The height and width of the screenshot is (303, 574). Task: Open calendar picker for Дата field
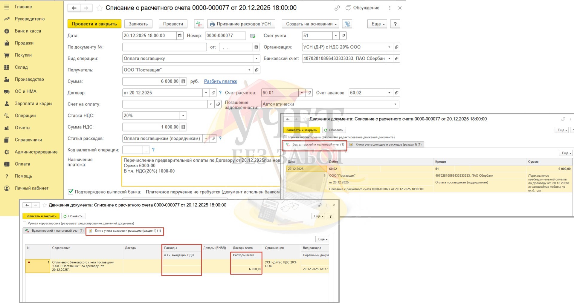point(180,36)
